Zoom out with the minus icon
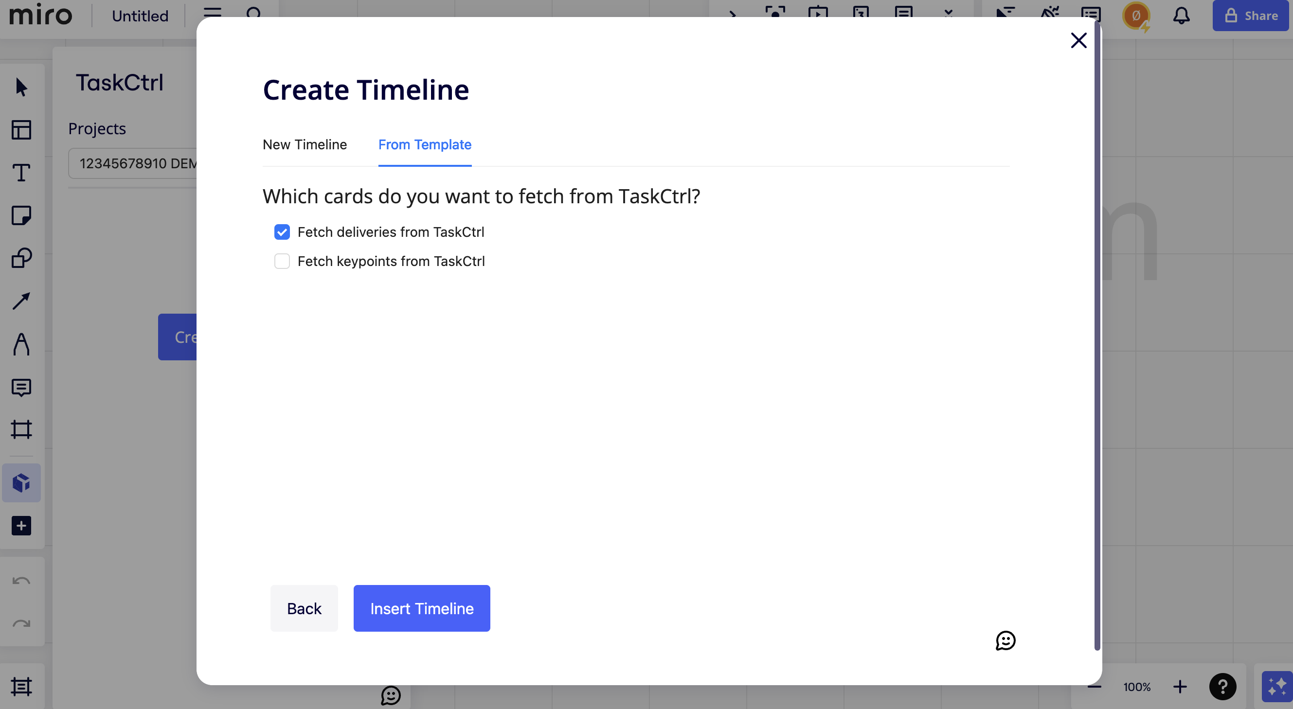This screenshot has width=1293, height=709. pyautogui.click(x=1094, y=687)
